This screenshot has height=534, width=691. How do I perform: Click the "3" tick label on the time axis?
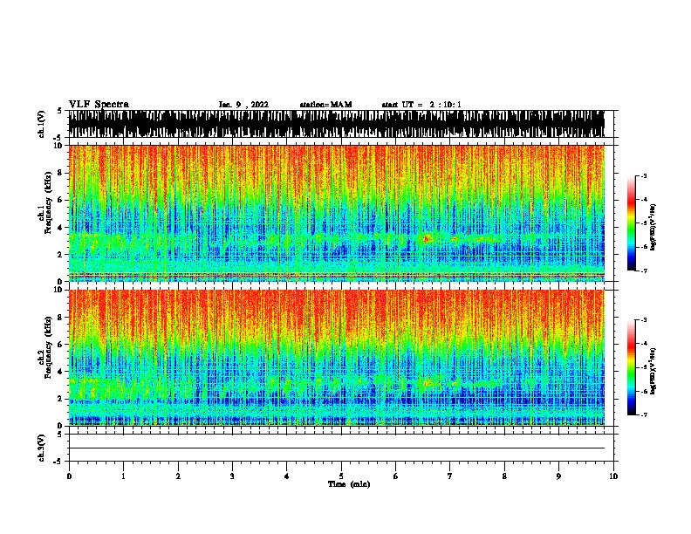[x=232, y=476]
